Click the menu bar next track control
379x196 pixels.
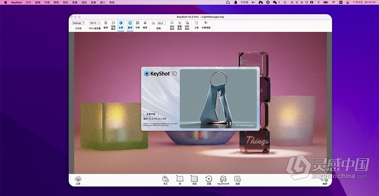pyautogui.click(x=302, y=2)
